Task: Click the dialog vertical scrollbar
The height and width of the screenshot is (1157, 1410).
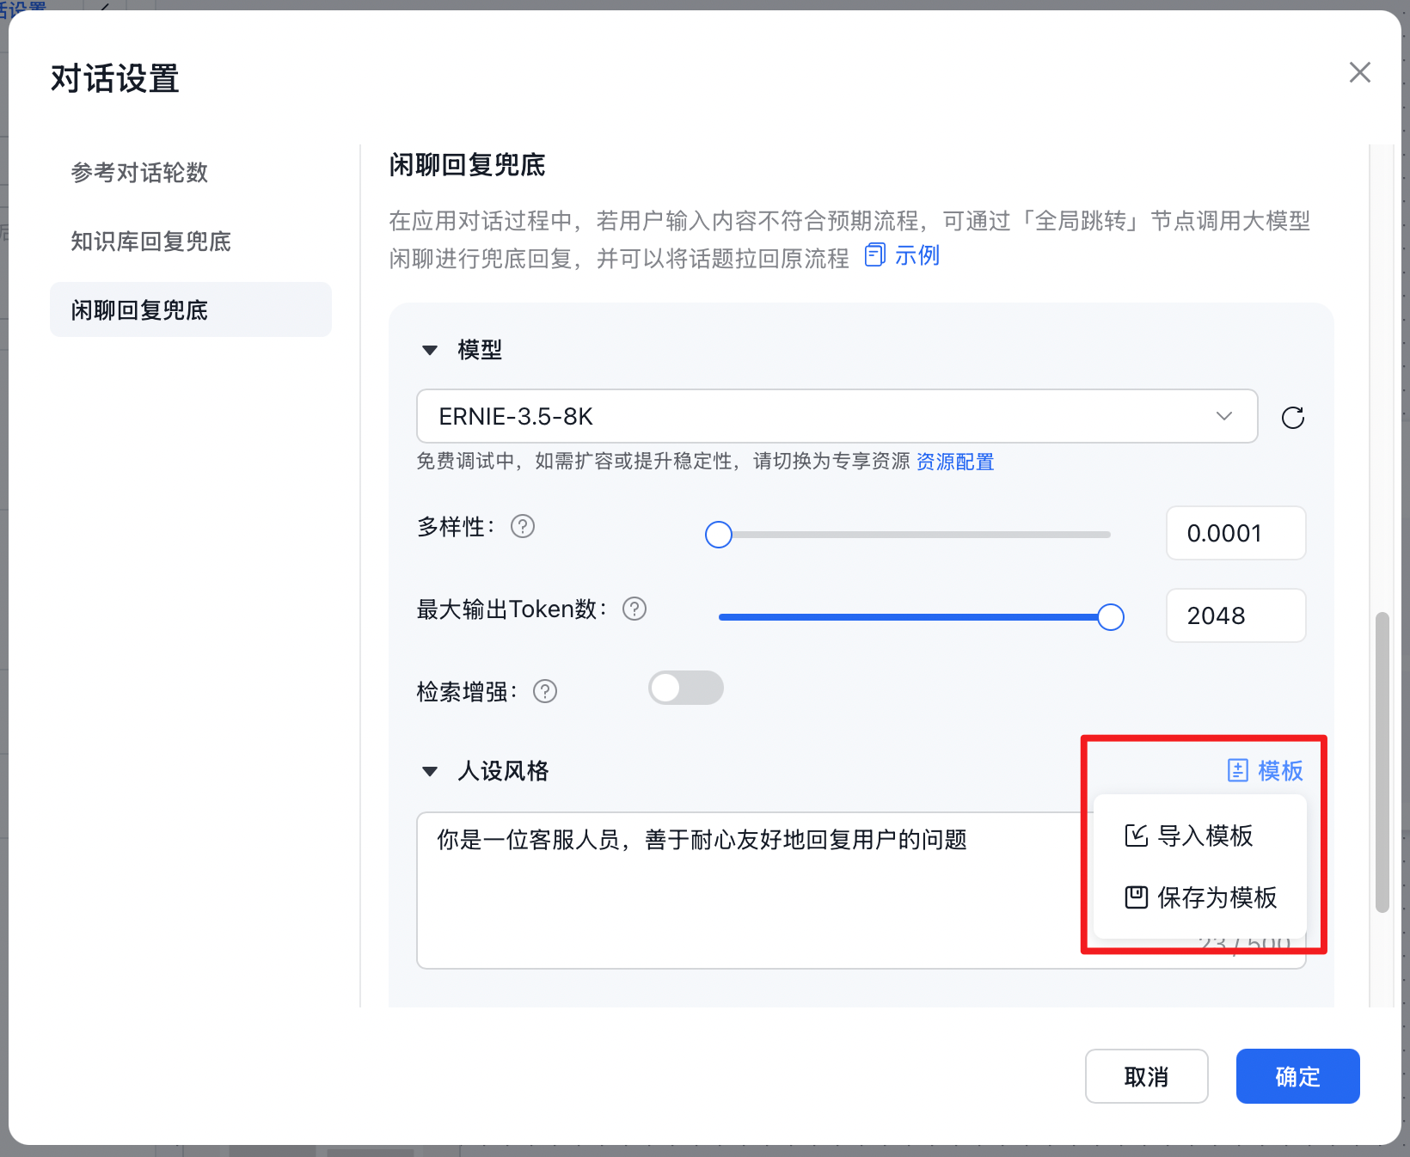Action: tap(1382, 762)
